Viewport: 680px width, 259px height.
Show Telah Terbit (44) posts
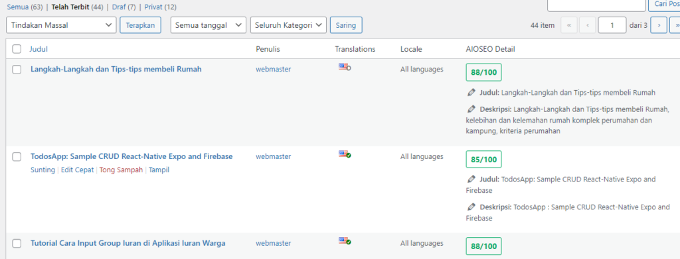click(77, 7)
